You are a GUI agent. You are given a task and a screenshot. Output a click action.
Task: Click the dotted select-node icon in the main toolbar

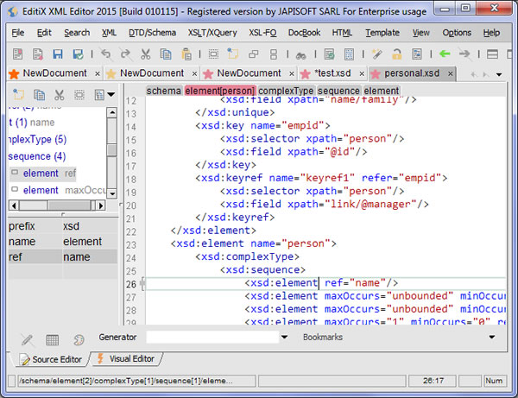(x=213, y=54)
